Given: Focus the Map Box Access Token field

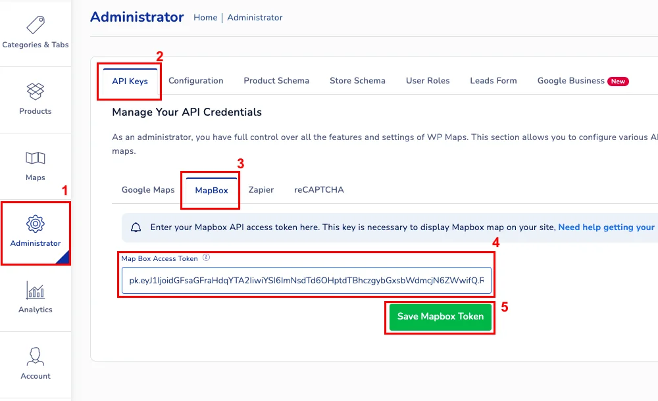Looking at the screenshot, I should (306, 281).
